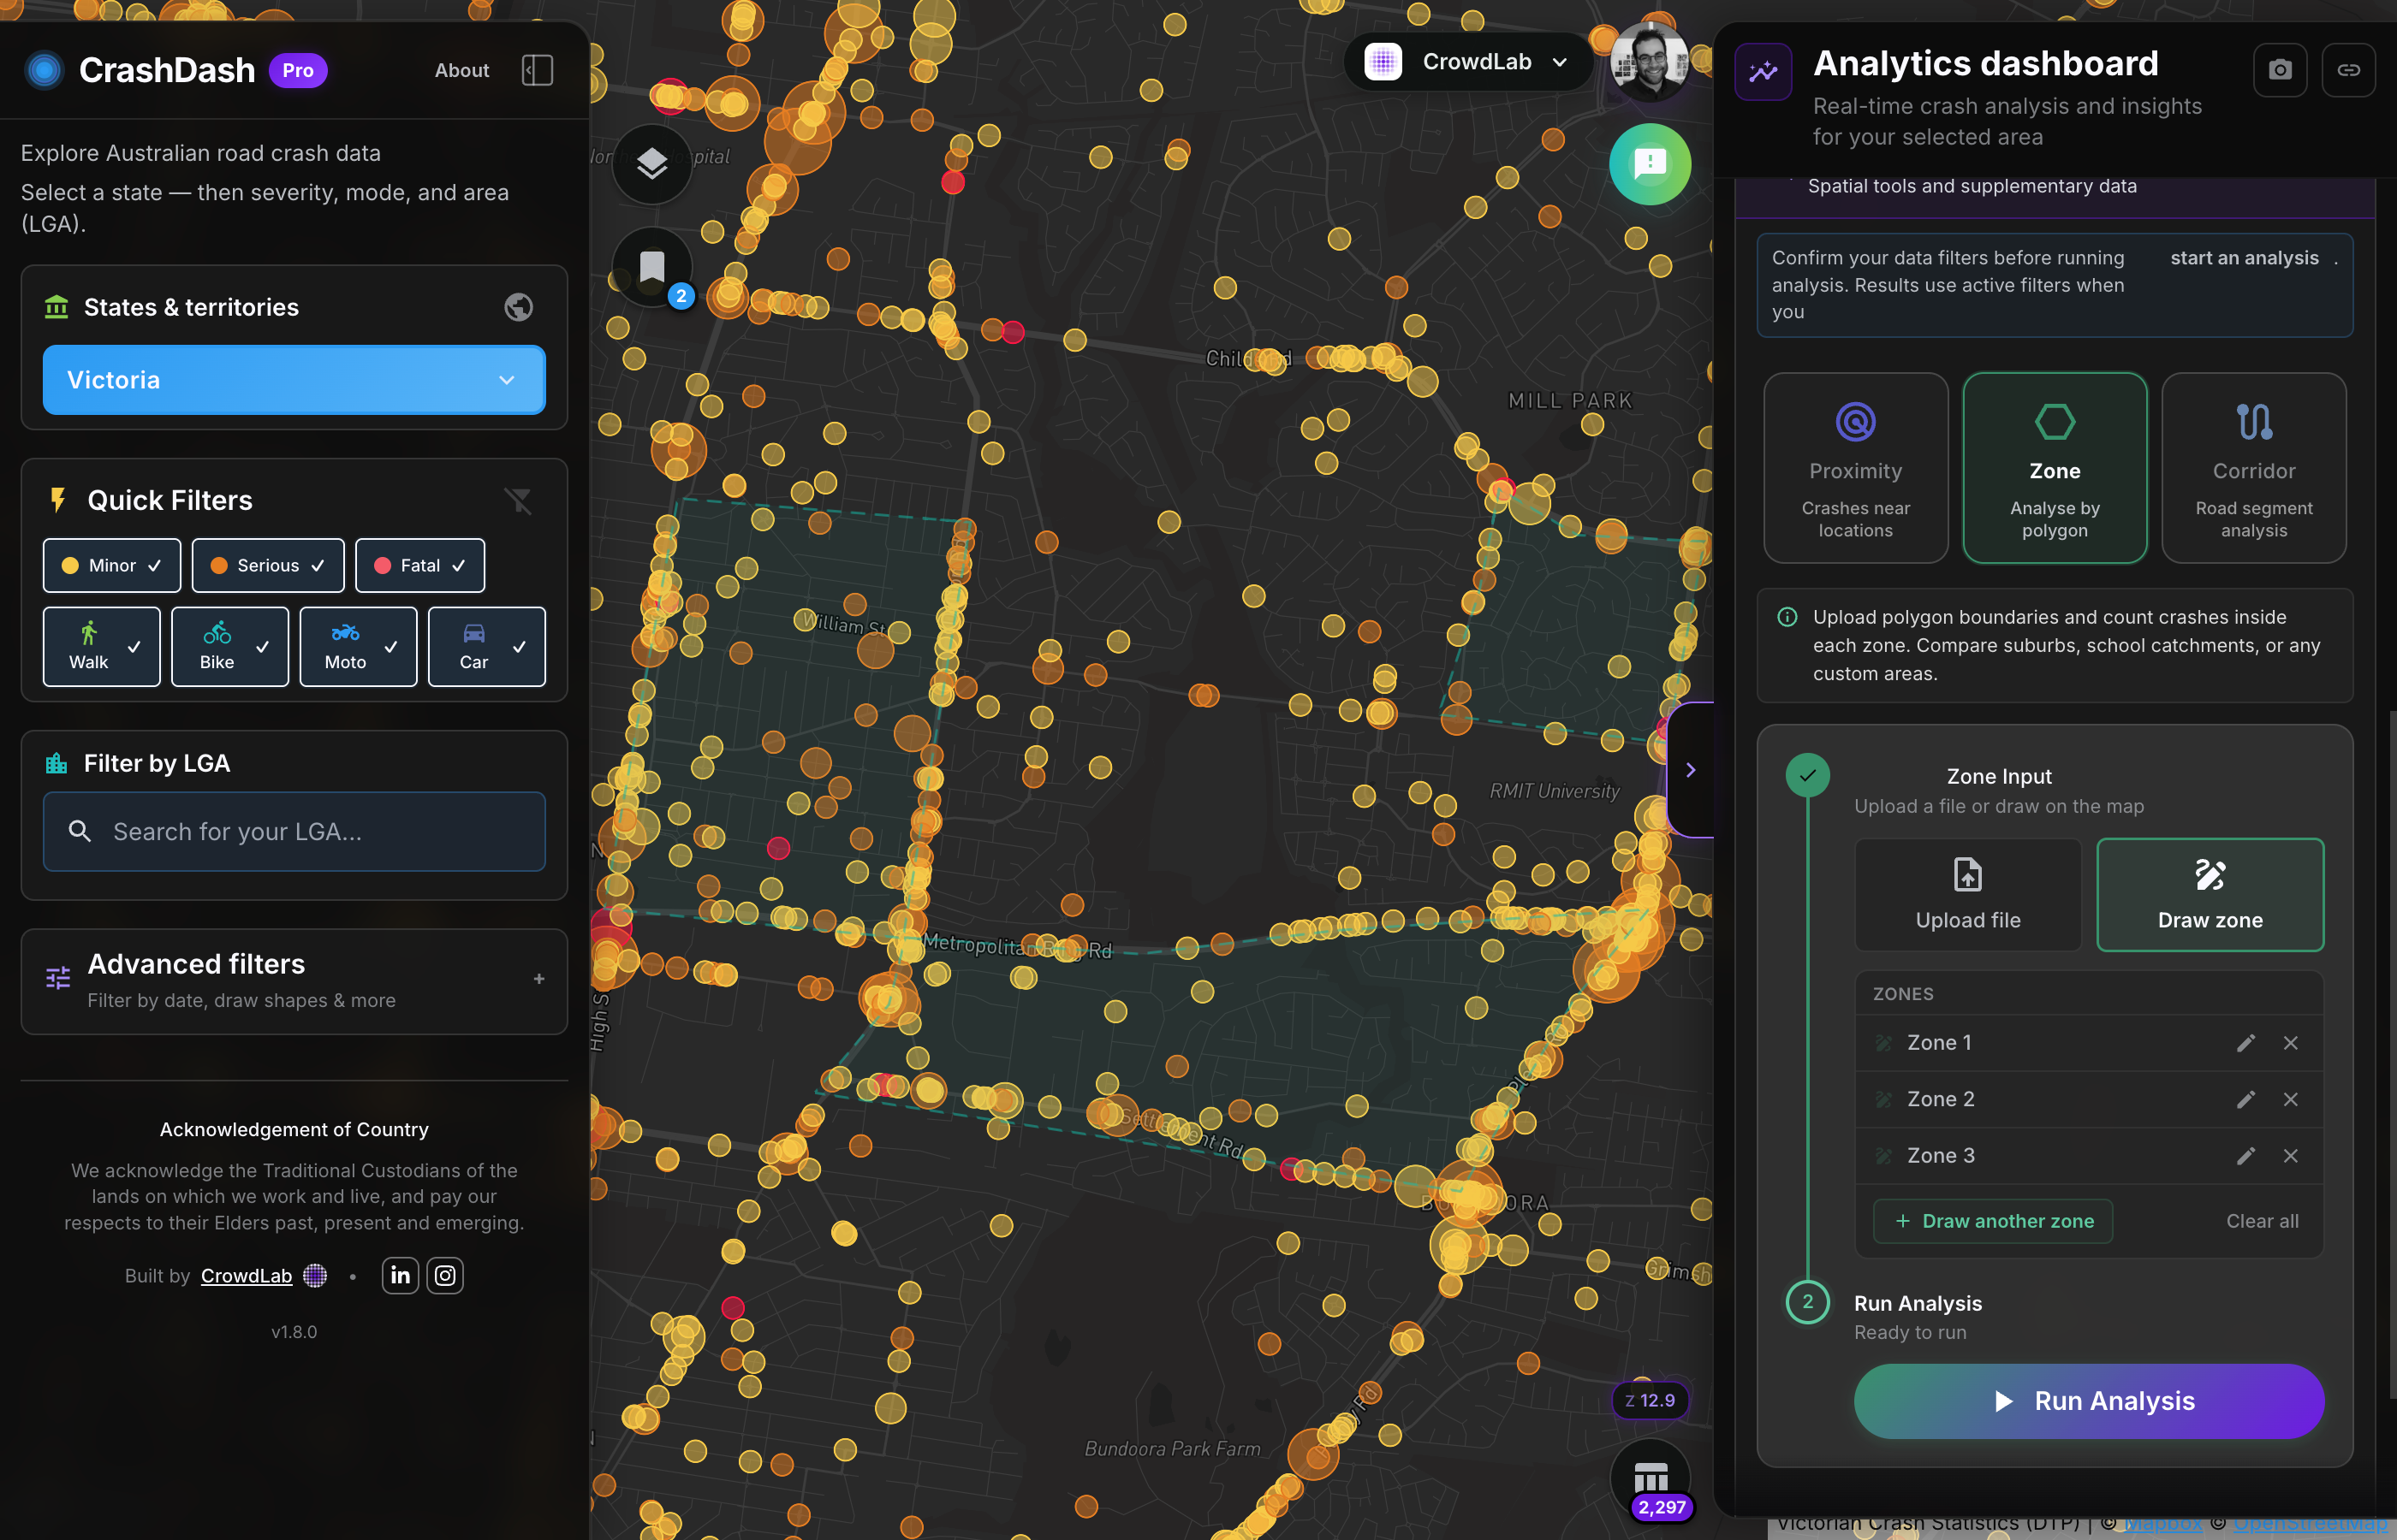Select the Corridor analysis tab

point(2254,468)
